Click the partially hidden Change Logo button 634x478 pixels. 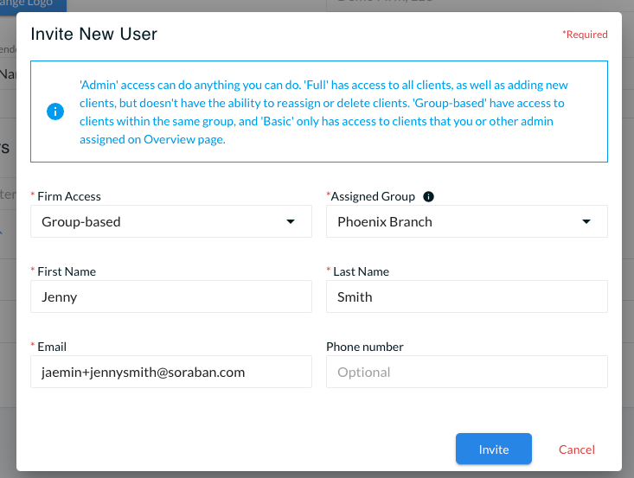click(x=33, y=6)
